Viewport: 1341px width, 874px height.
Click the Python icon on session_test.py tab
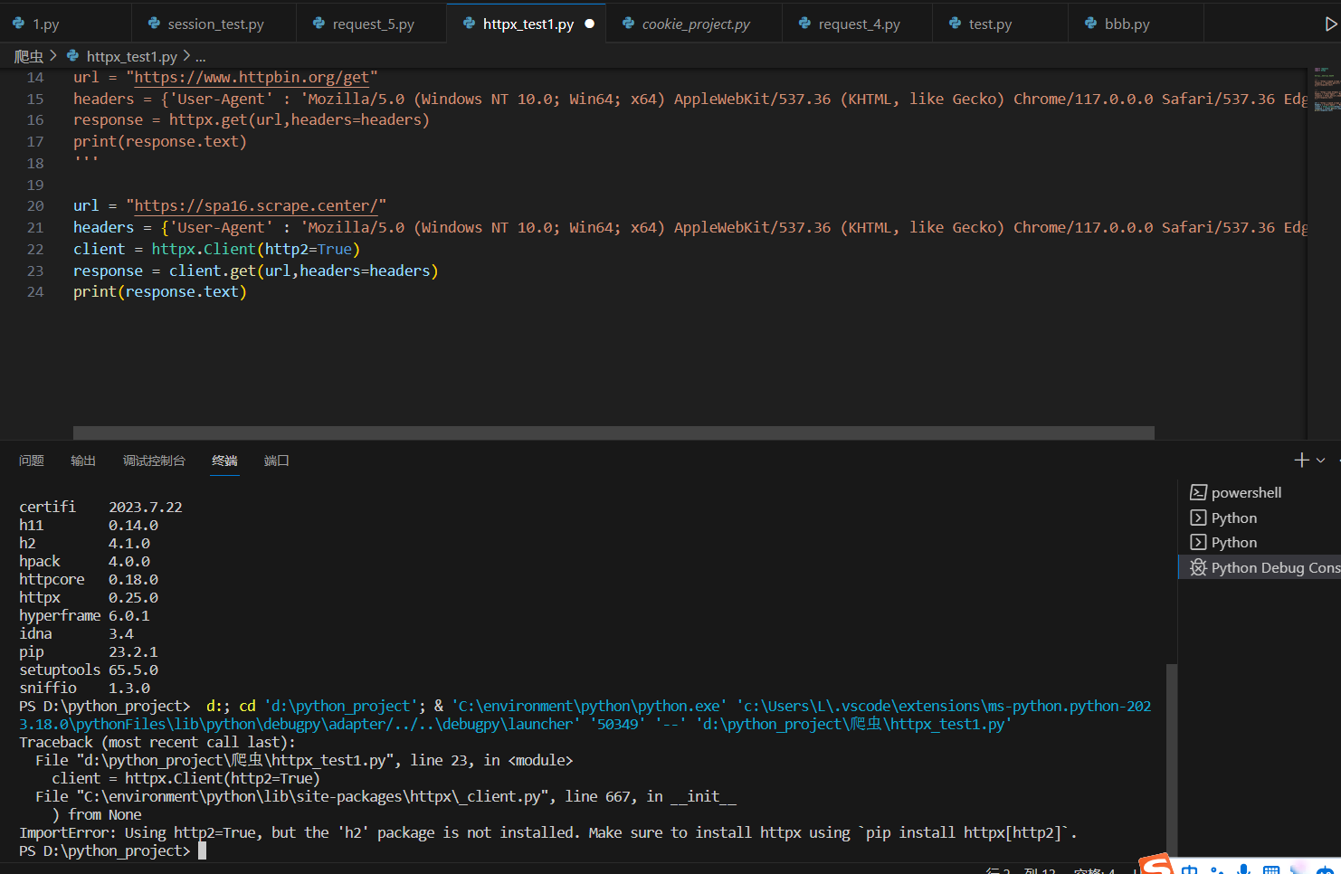154,24
